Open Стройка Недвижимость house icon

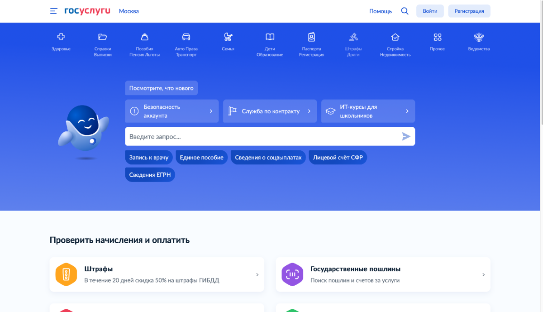395,37
